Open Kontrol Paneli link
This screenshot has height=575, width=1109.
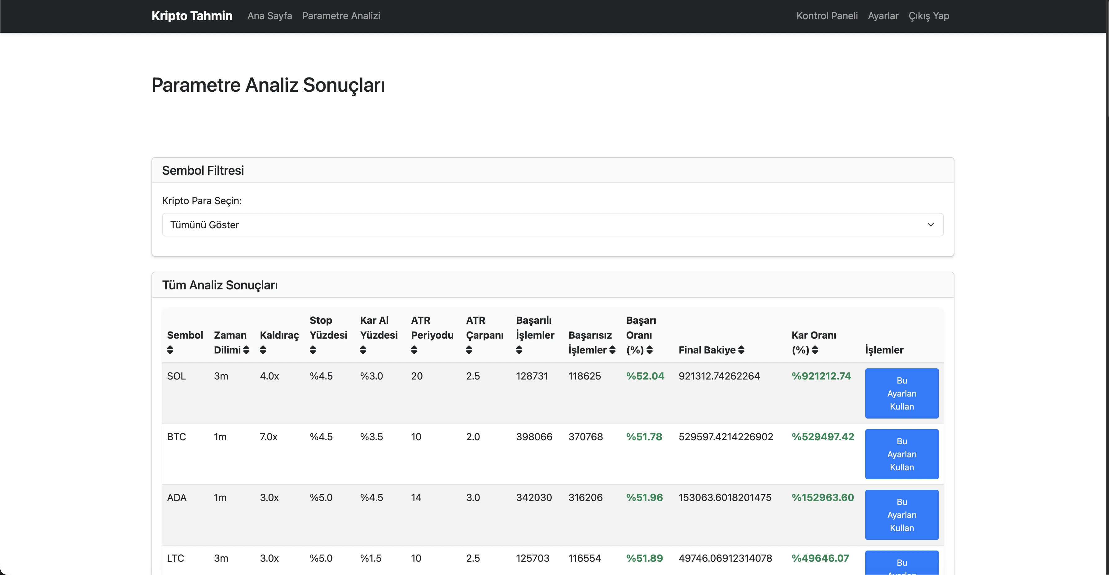(x=826, y=16)
